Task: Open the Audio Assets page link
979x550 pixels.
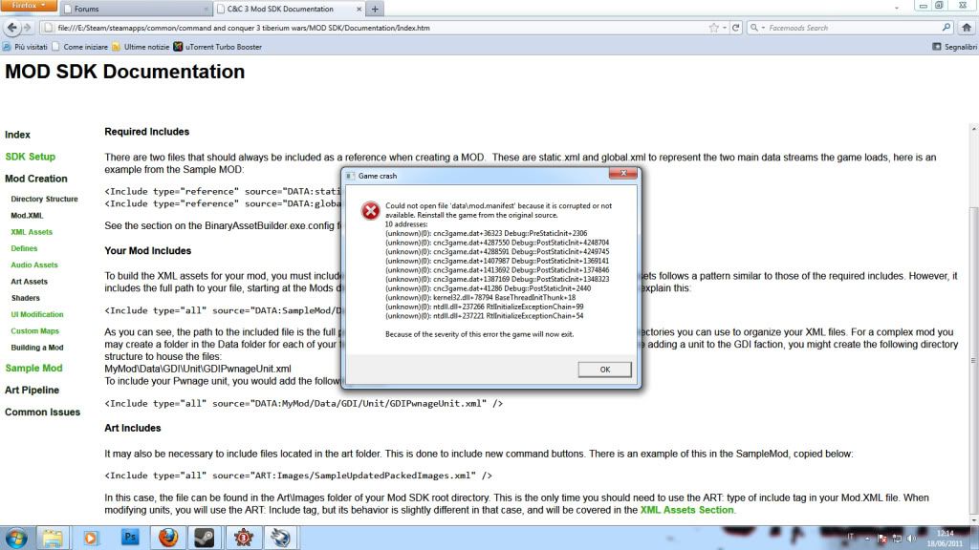Action: [x=34, y=265]
